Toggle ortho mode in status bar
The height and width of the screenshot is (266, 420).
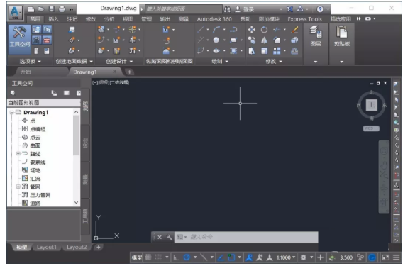coord(176,257)
